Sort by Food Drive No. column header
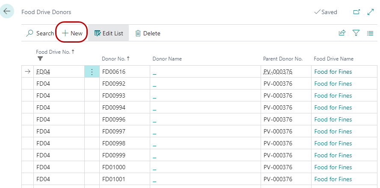The height and width of the screenshot is (188, 380). (55, 52)
